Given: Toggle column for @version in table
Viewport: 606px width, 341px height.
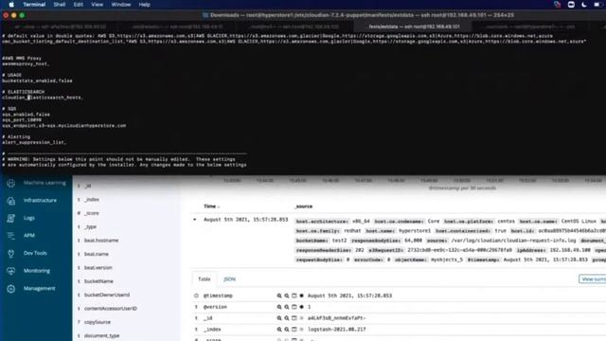Looking at the screenshot, I should pyautogui.click(x=294, y=307).
